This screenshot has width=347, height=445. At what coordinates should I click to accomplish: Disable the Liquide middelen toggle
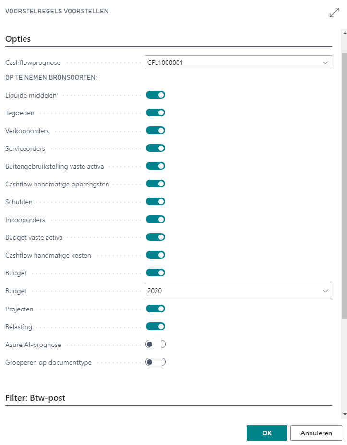[x=155, y=95]
